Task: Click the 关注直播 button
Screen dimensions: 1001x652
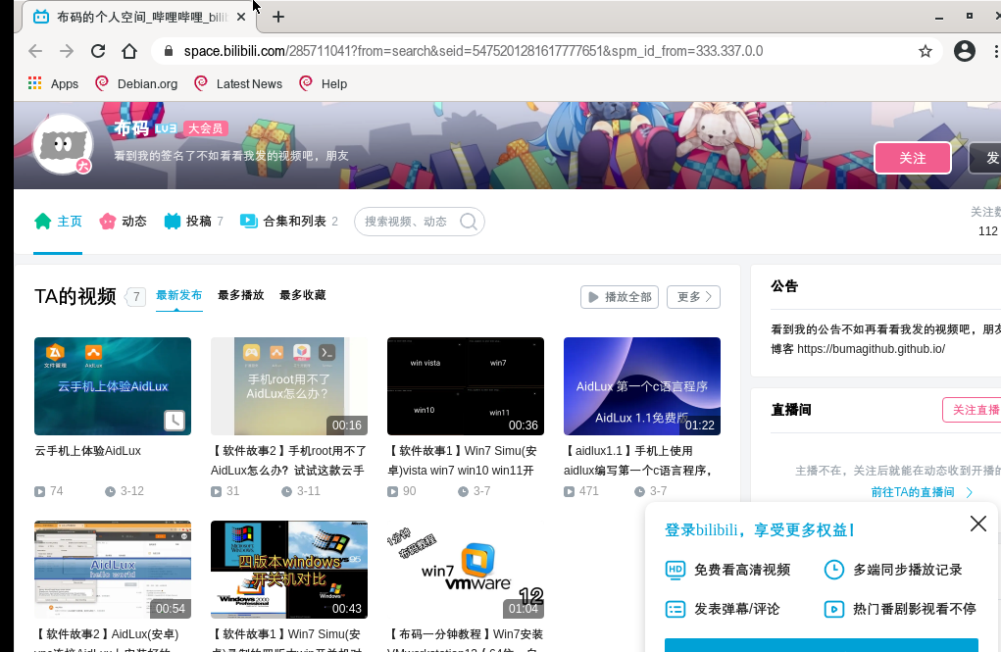Action: (972, 410)
